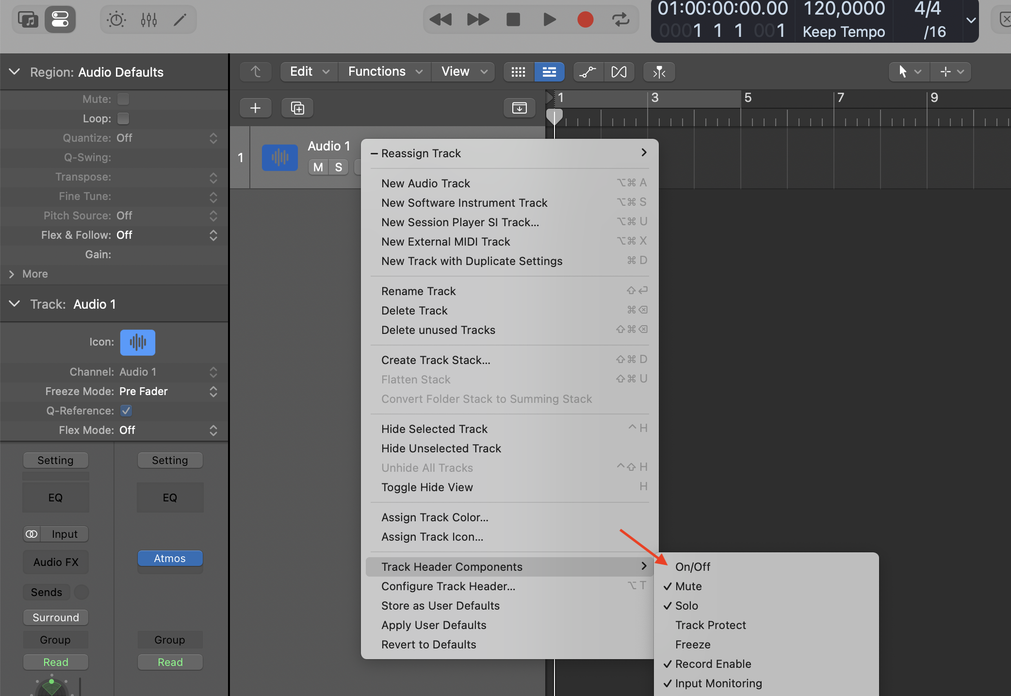Screen dimensions: 1011x696
Task: Open the Command-click tool menu
Action: (x=951, y=72)
